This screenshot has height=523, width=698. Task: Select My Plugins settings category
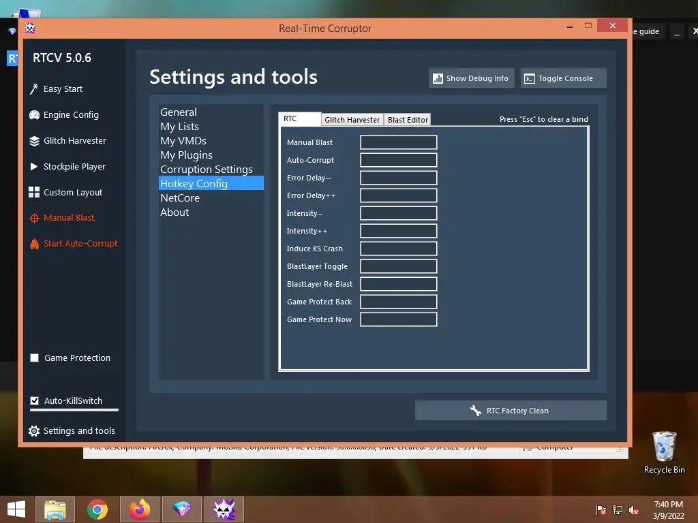pos(211,155)
